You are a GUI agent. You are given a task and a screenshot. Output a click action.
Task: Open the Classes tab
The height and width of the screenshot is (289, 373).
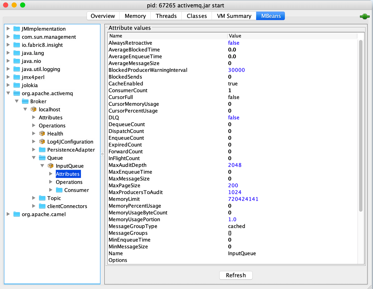pyautogui.click(x=197, y=16)
